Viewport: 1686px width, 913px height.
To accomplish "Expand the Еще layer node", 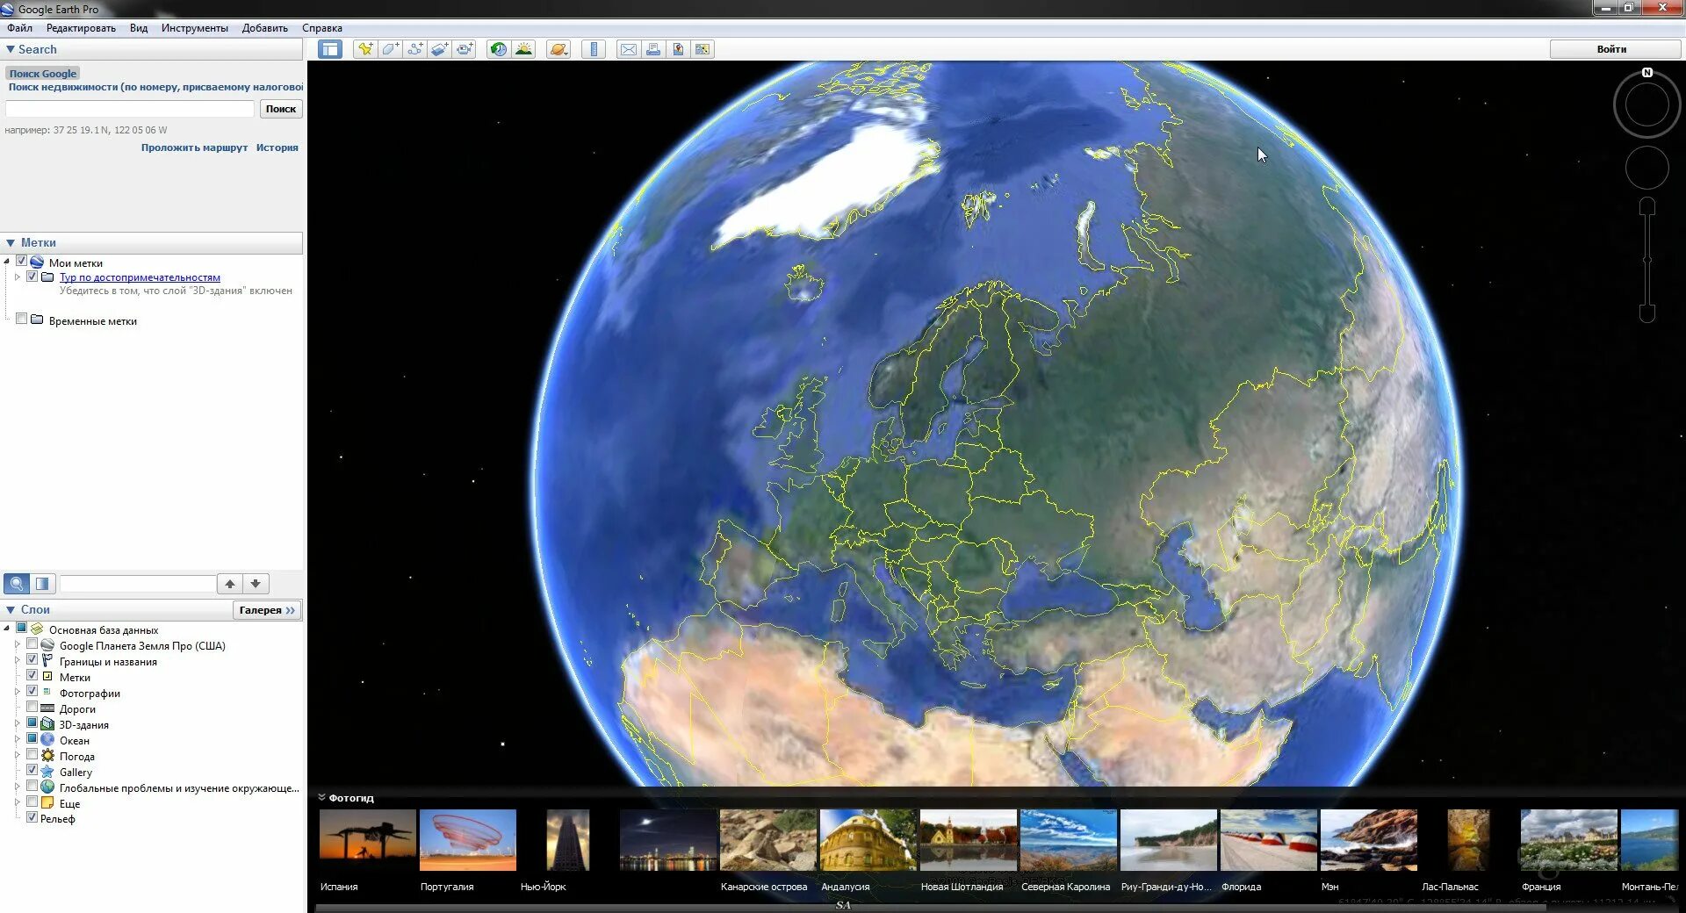I will [18, 802].
